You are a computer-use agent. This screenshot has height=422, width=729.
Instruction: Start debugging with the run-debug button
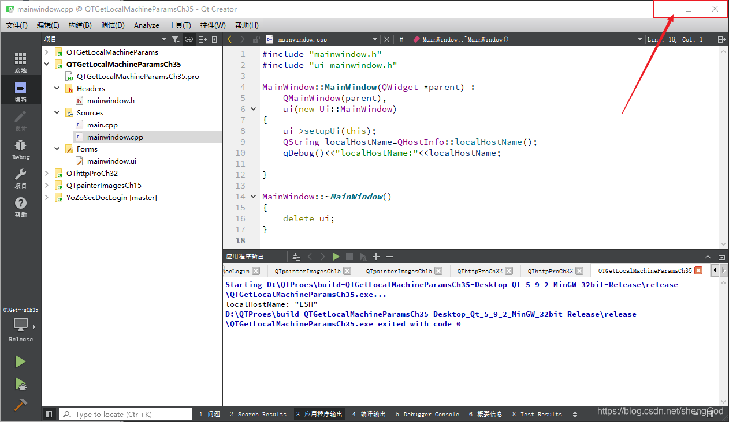point(21,384)
